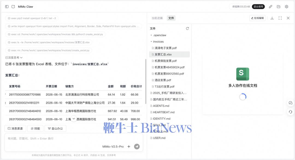
Task: Select 发票汇总.xlsx file
Action: 169,54
